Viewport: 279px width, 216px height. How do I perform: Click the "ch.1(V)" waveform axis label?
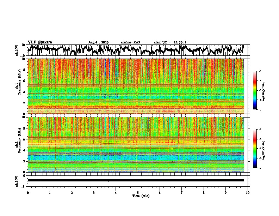point(17,50)
